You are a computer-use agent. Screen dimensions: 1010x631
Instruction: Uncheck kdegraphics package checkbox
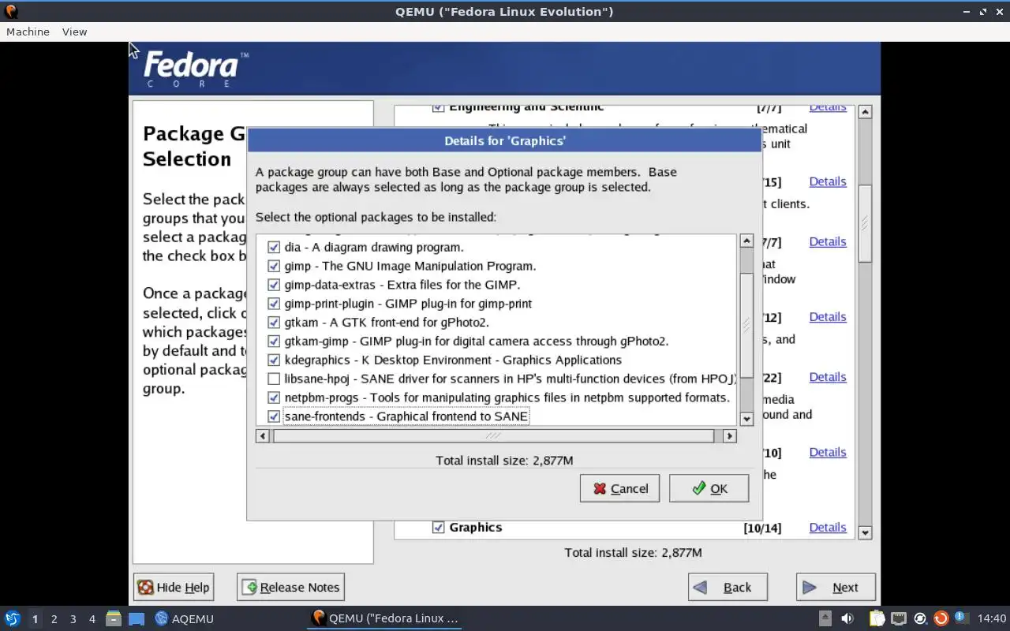pos(274,360)
